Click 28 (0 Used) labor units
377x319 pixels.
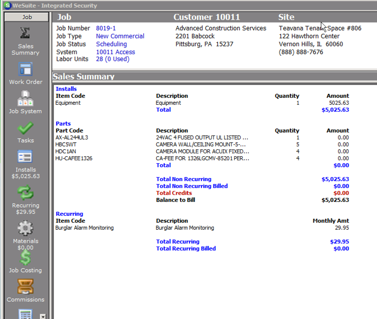click(112, 59)
